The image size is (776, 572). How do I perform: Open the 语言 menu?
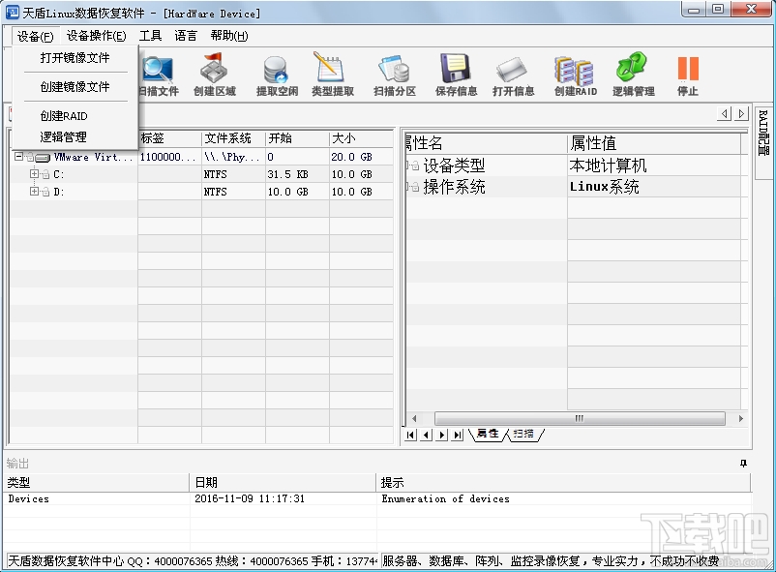pyautogui.click(x=186, y=36)
